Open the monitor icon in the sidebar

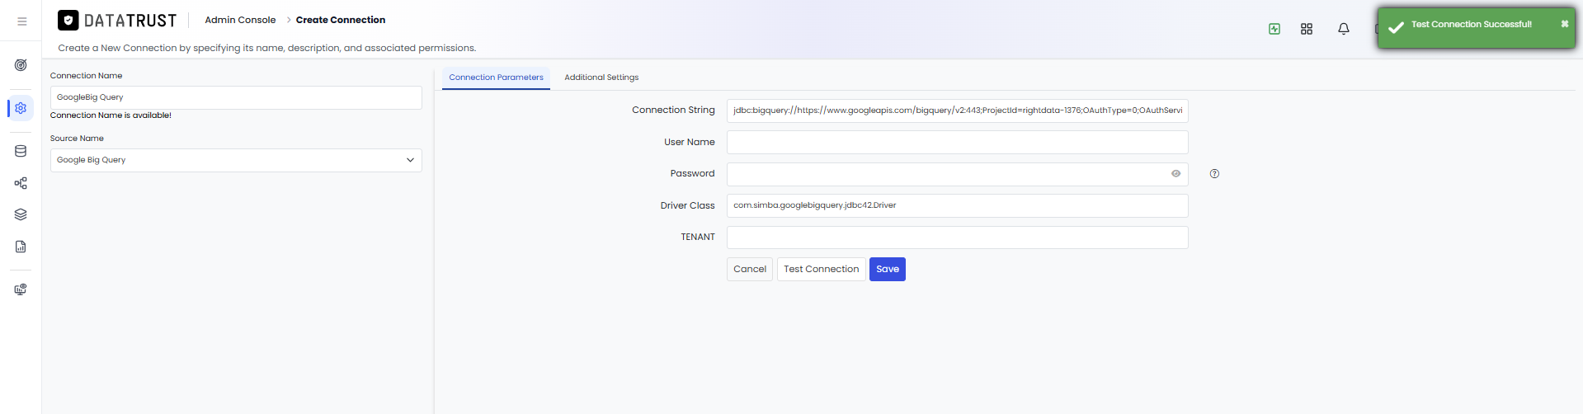(21, 289)
